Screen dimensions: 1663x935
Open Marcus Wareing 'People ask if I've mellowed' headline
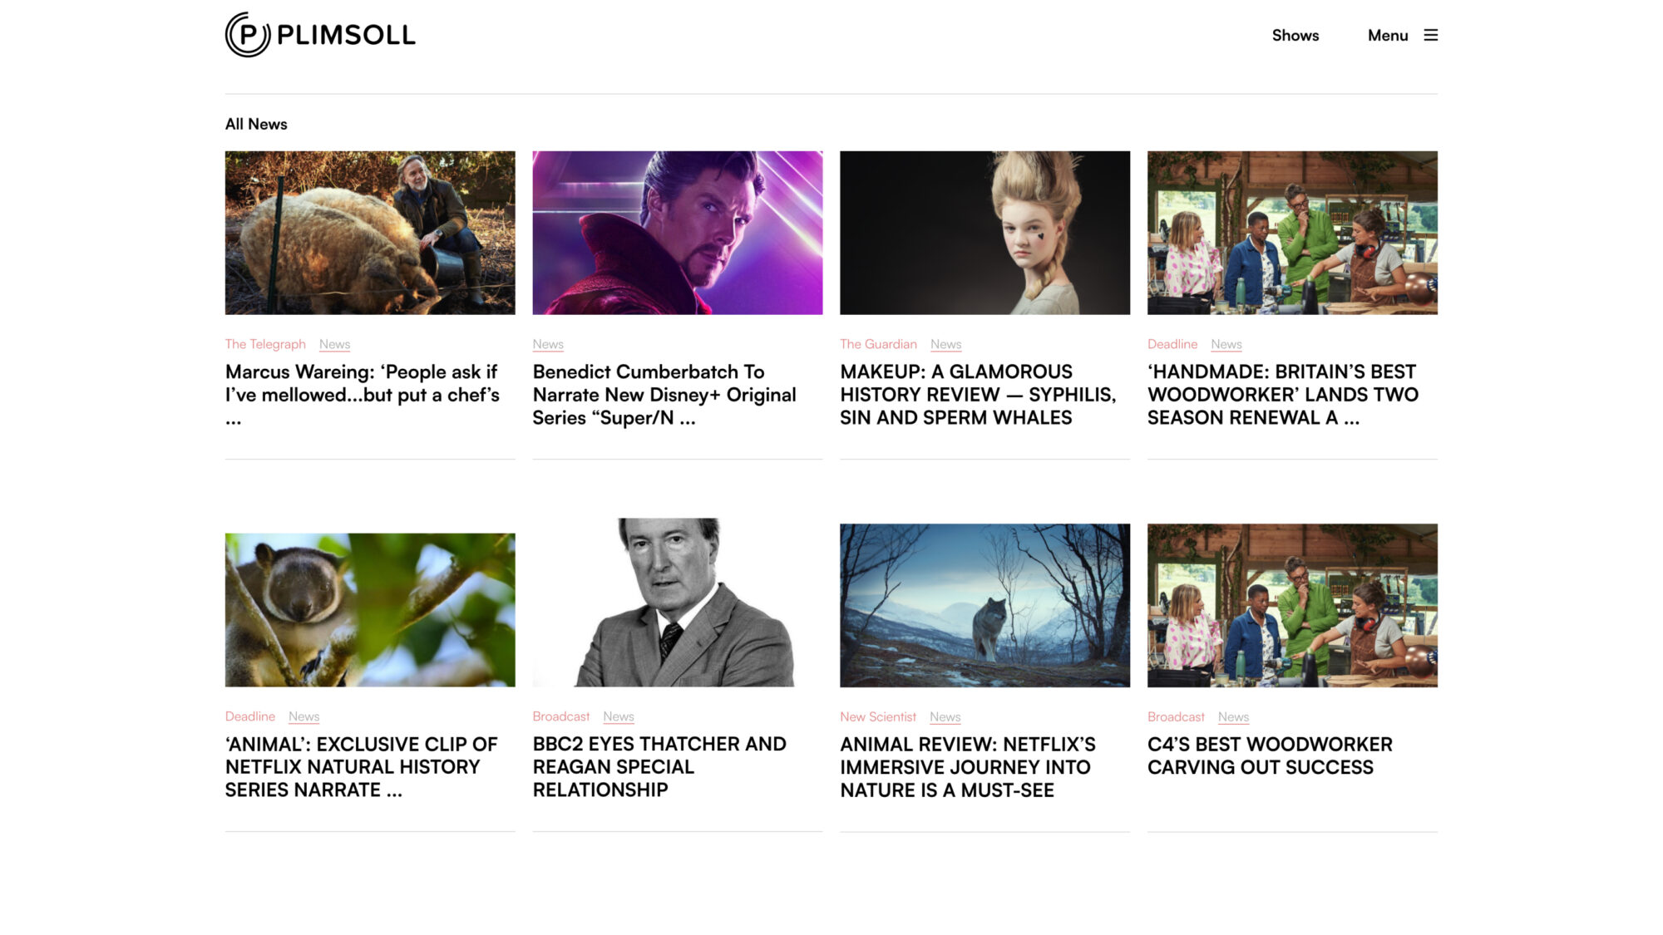363,395
